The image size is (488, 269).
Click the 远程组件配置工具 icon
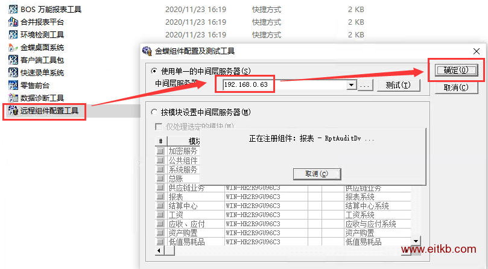[x=13, y=110]
